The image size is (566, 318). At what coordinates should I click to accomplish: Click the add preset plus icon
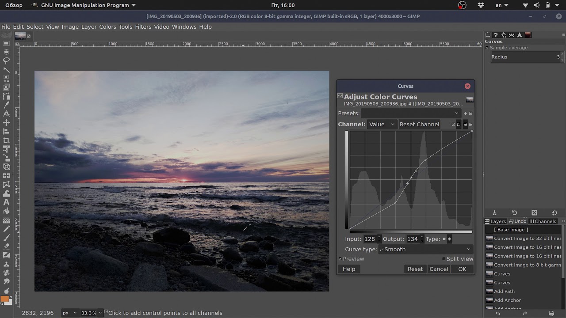pyautogui.click(x=465, y=114)
